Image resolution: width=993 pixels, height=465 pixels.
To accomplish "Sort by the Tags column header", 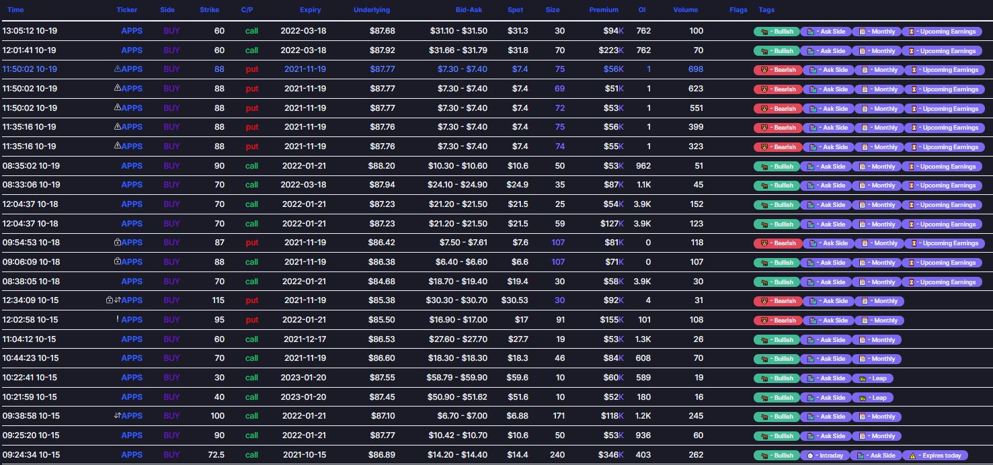I will pyautogui.click(x=766, y=10).
